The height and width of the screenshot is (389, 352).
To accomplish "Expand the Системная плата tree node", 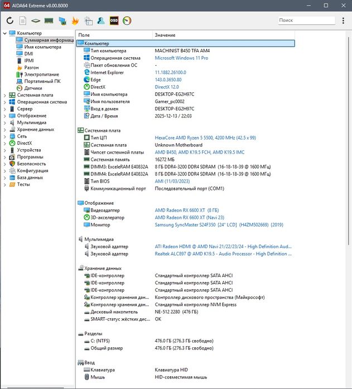I will click(x=4, y=95).
